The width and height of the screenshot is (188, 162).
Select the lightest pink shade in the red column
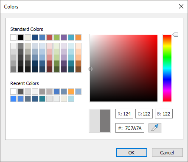(49, 46)
